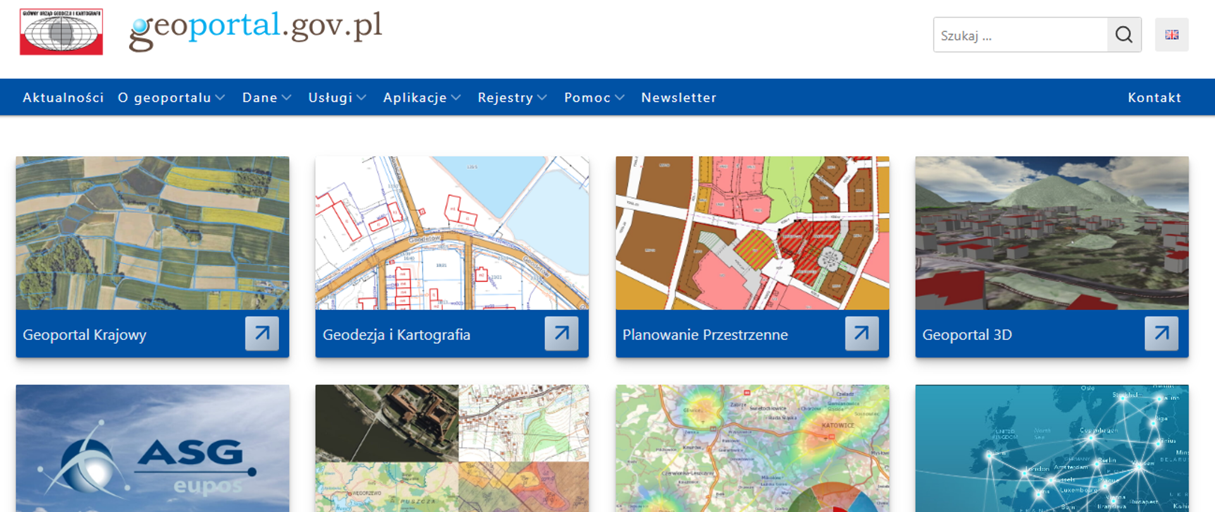
Task: Click the Geoportal Krajowy title link
Action: coord(85,334)
